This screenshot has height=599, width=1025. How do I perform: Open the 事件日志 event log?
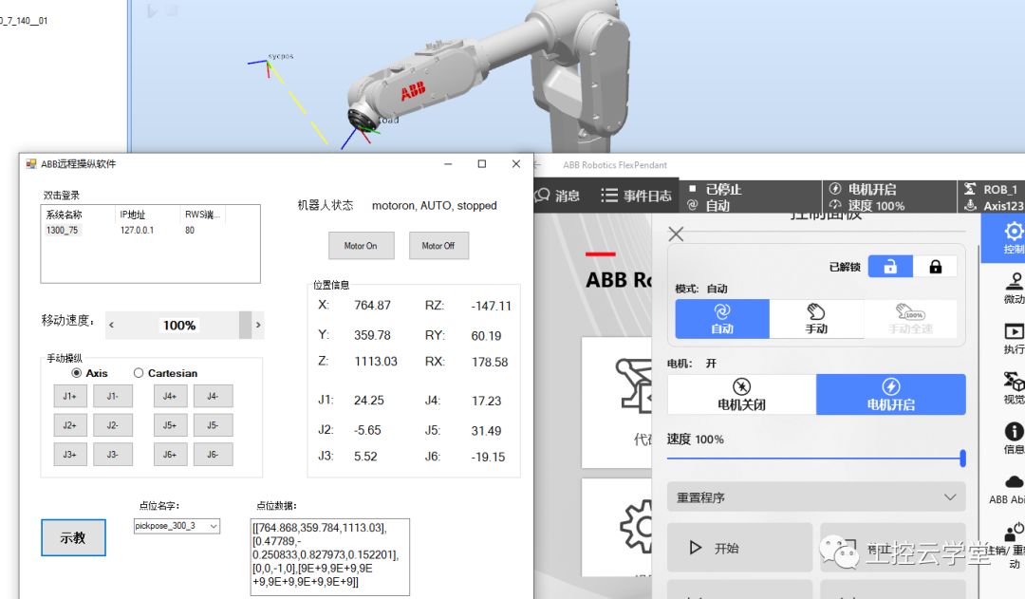pos(636,196)
